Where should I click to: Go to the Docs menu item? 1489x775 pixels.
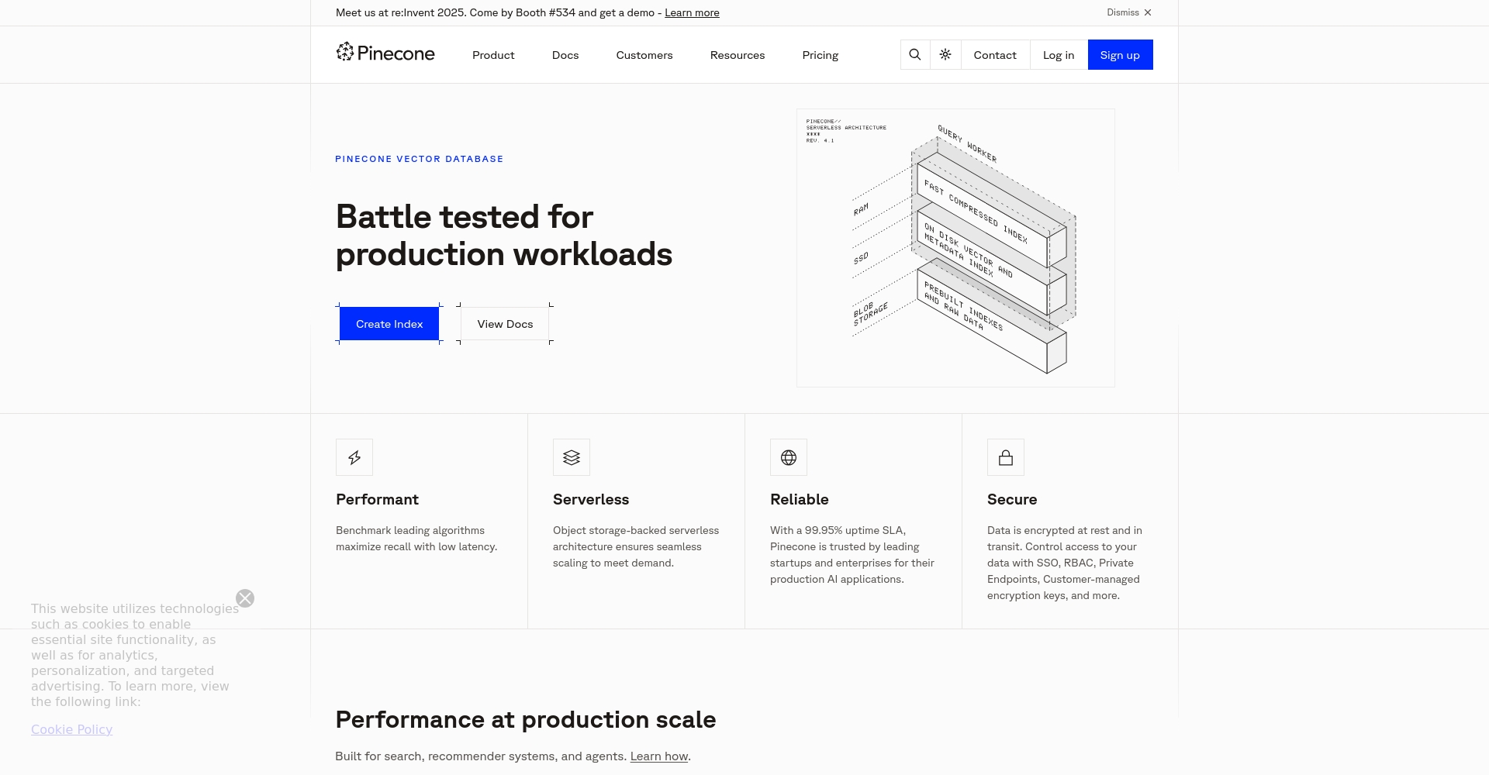(x=565, y=55)
